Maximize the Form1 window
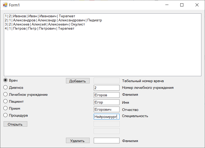The width and height of the screenshot is (205, 148). pyautogui.click(x=182, y=5)
